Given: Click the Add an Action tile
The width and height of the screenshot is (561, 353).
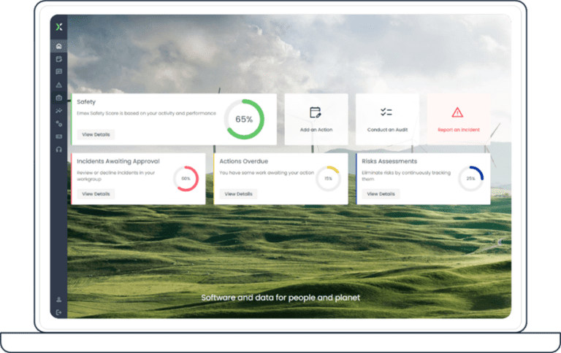Looking at the screenshot, I should point(316,119).
